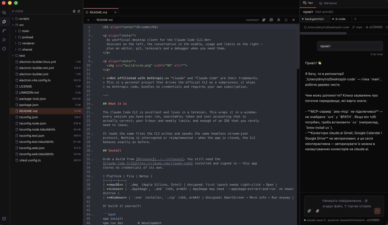Click the person icon in the editor toolbar
Screen dimensions: 388x225
[279, 20]
